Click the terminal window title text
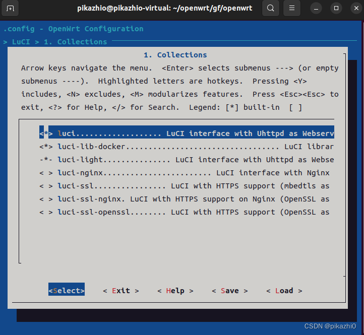Image resolution: width=364 pixels, height=335 pixels. click(x=164, y=9)
